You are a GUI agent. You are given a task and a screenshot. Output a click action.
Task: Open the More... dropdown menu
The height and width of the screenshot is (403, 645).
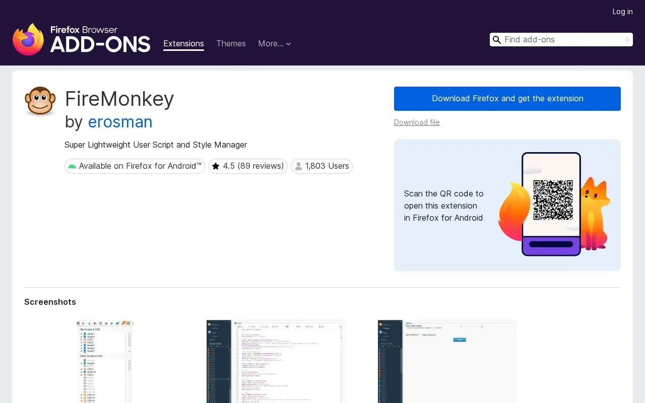tap(275, 44)
